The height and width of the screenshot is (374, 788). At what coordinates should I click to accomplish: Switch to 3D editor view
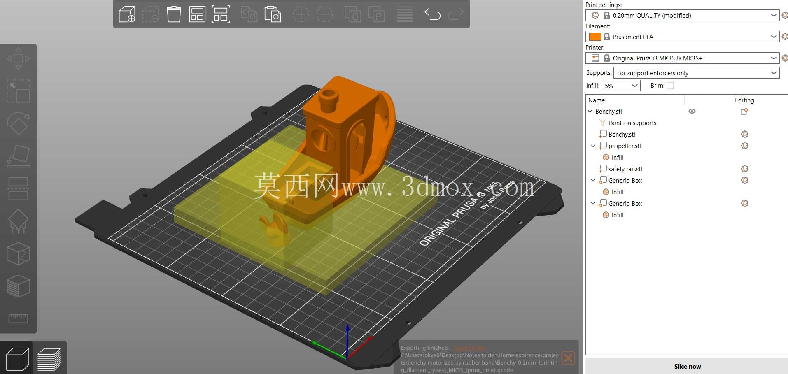pos(18,359)
